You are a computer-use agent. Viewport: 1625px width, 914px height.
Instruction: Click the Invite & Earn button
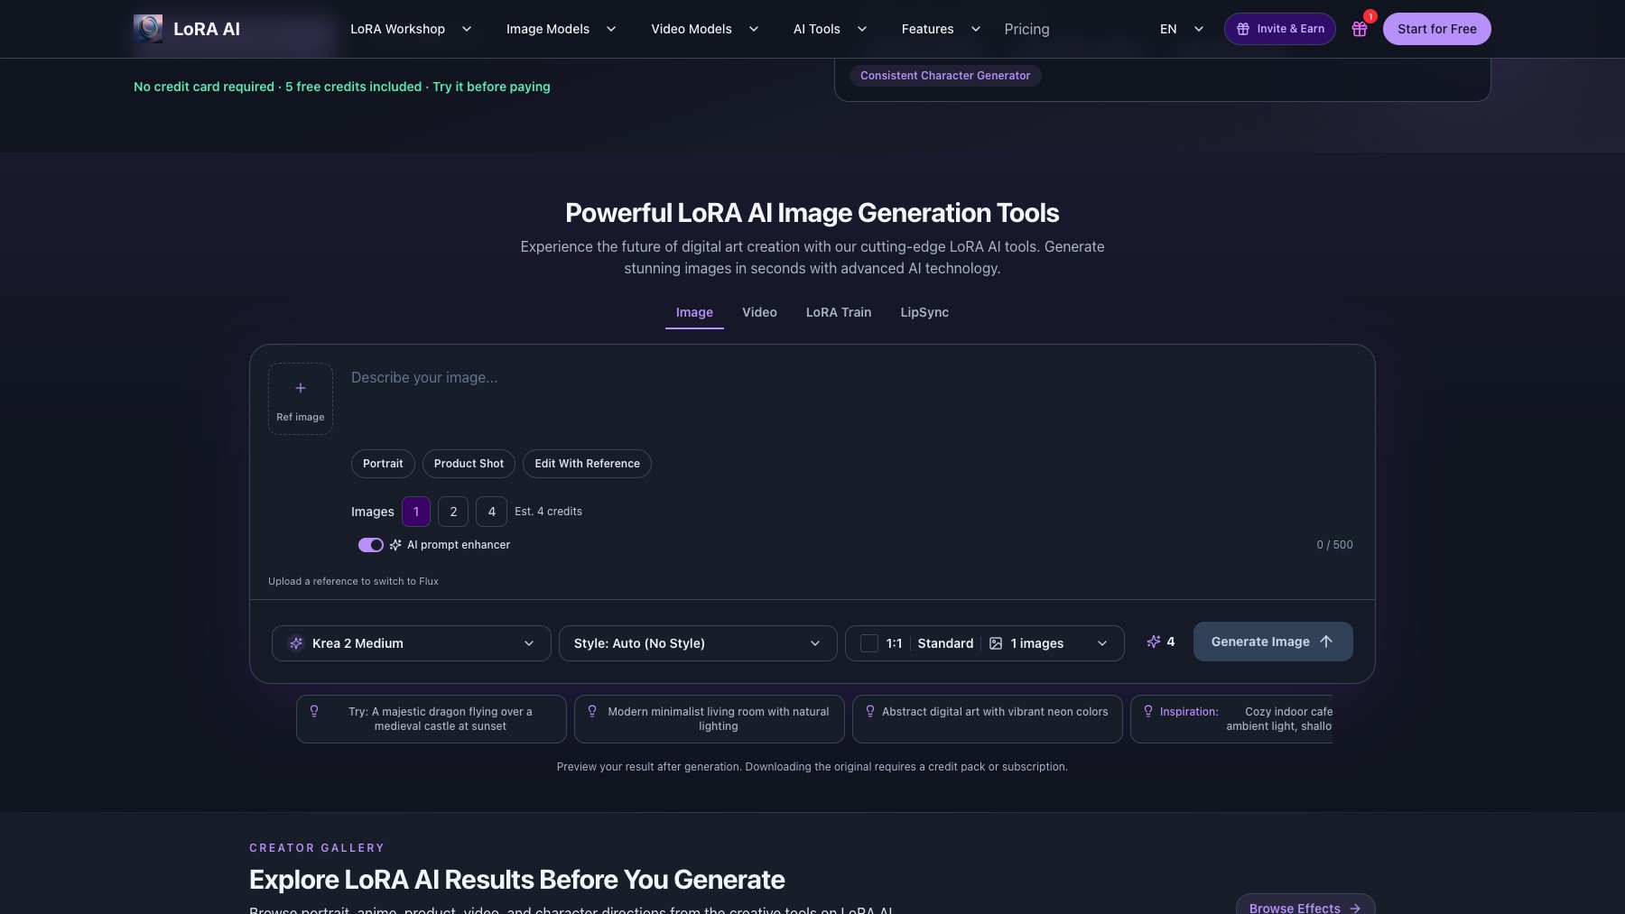(x=1280, y=29)
